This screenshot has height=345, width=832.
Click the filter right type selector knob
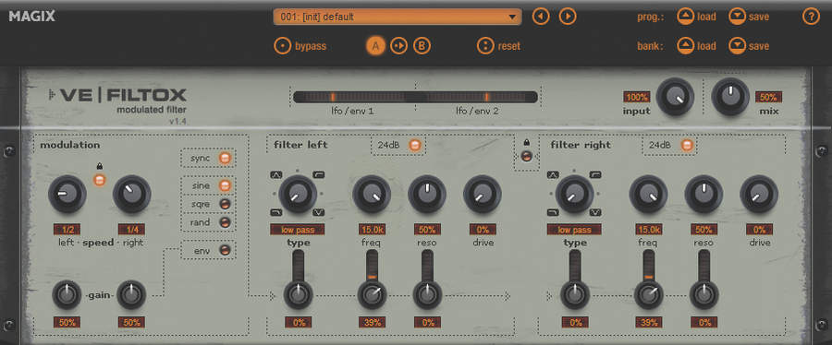tap(575, 195)
